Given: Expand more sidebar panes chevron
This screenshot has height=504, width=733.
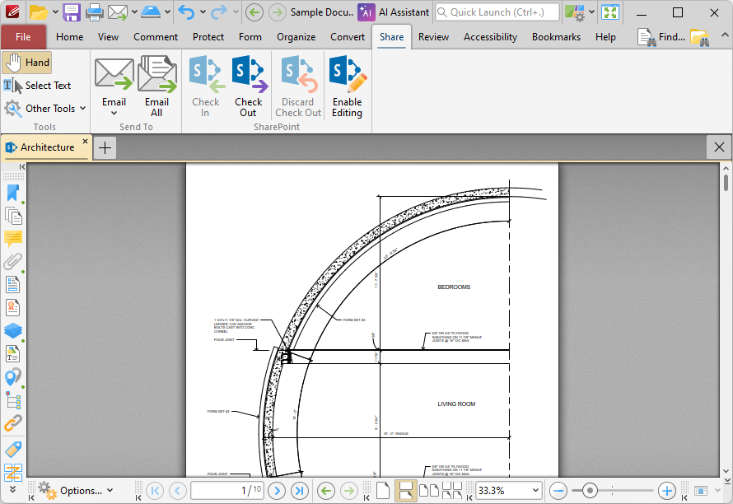Looking at the screenshot, I should tap(12, 489).
